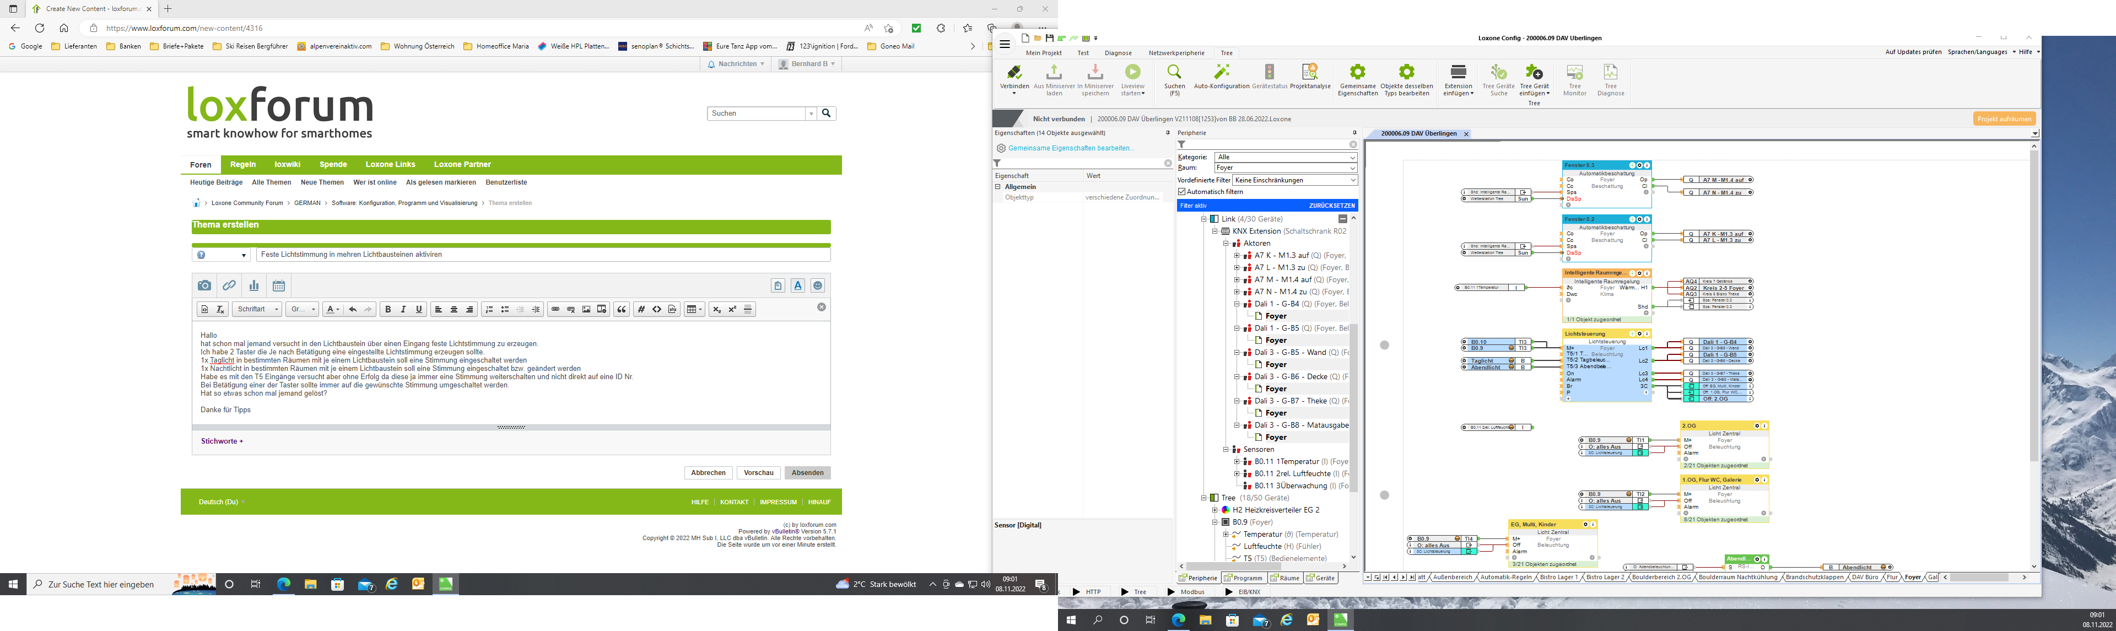Toggle bold formatting in the editor
Image resolution: width=2116 pixels, height=631 pixels.
click(388, 310)
